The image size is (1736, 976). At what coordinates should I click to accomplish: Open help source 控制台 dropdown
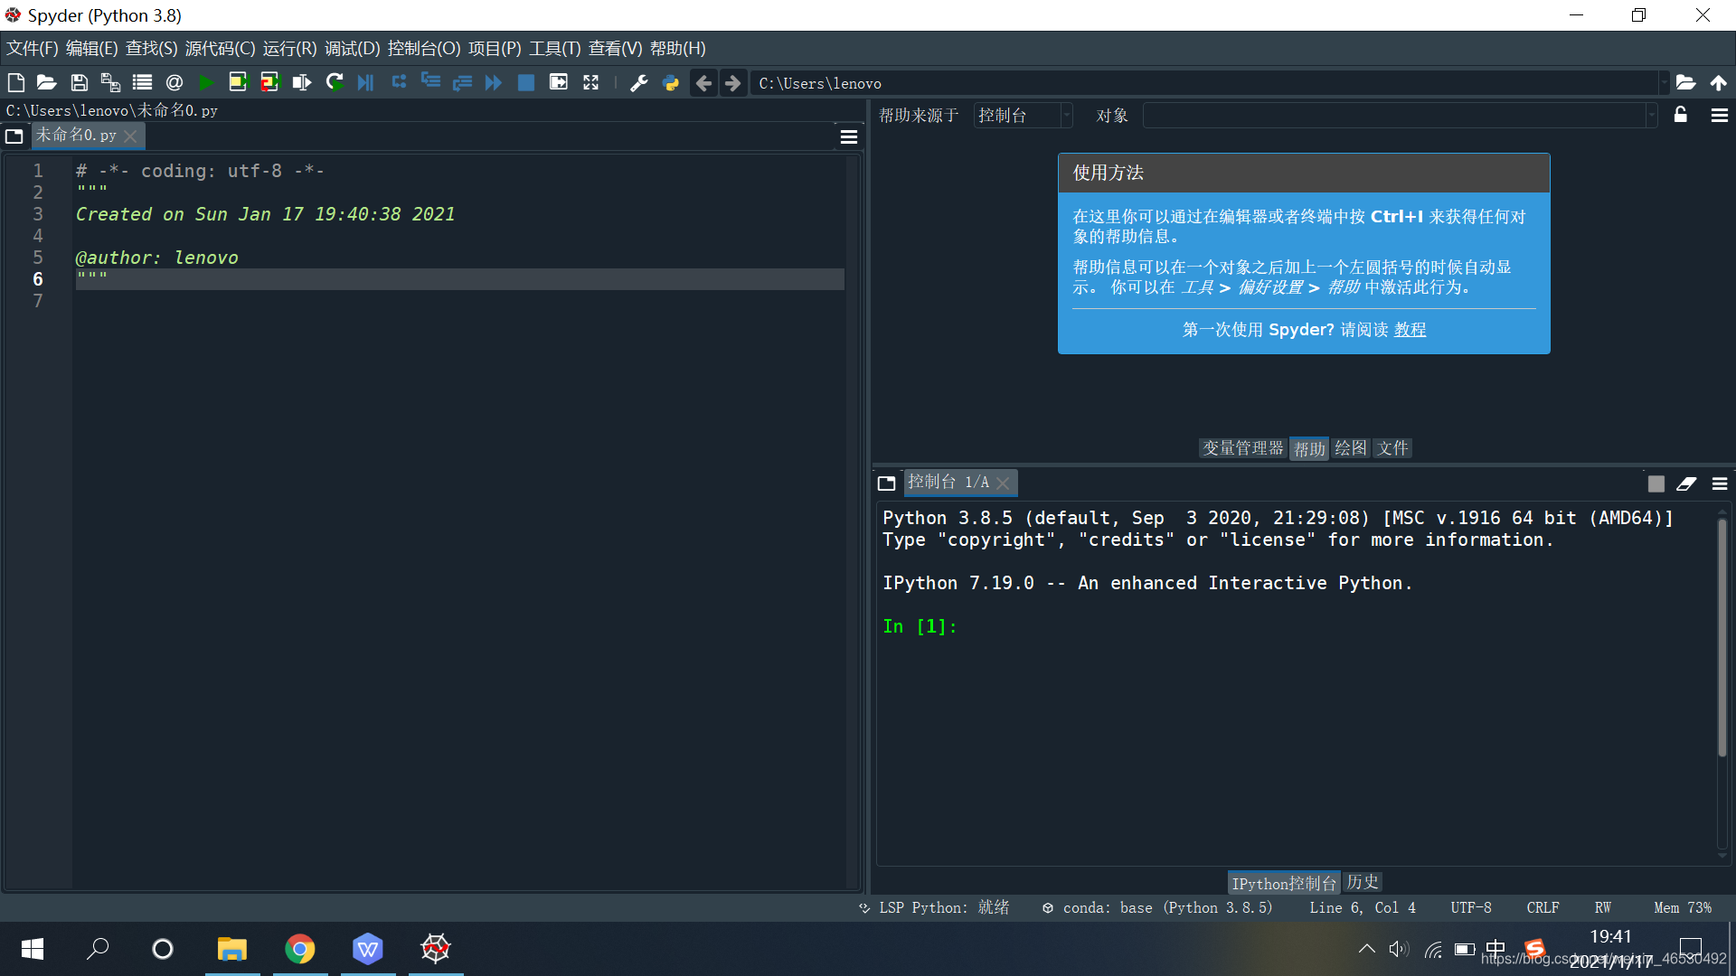click(x=1023, y=116)
